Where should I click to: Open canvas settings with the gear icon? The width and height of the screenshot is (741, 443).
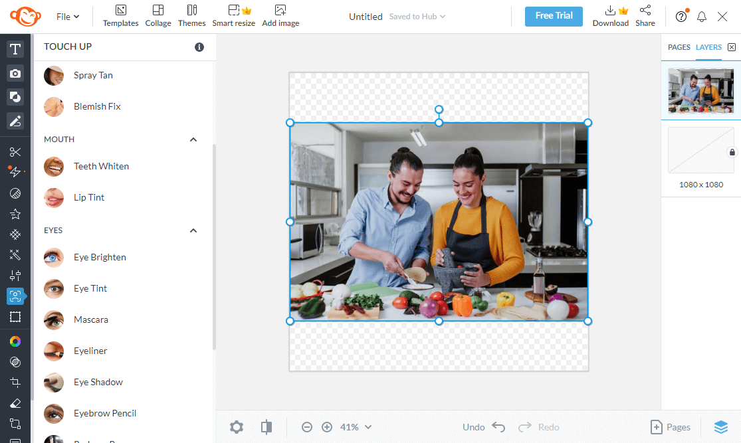(236, 427)
